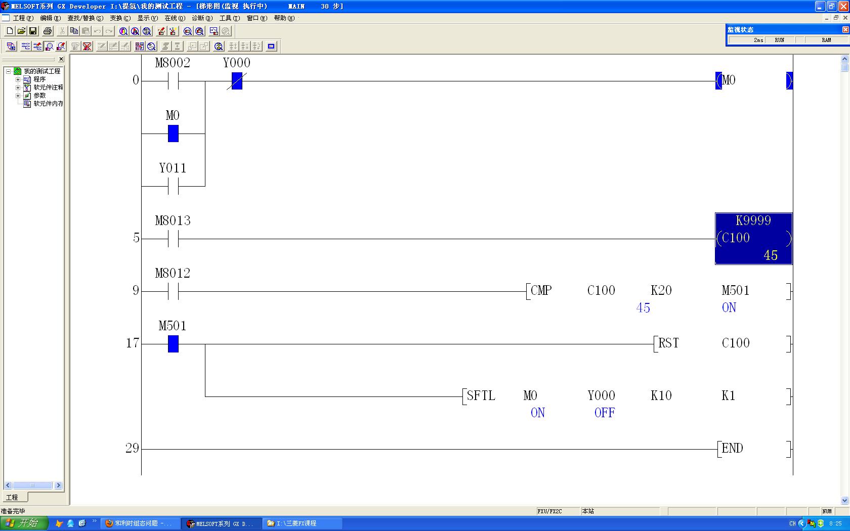Save the project with the floppy disk icon
Screen dimensions: 850x531
pos(33,31)
